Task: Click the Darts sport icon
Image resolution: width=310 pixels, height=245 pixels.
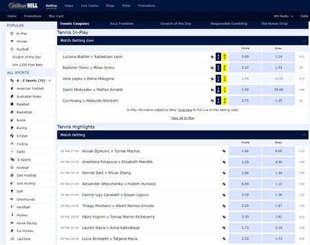Action: pos(12,151)
